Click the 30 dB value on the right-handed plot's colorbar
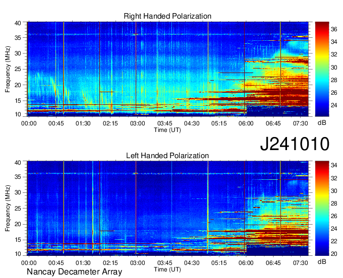The image size is (343, 278). pyautogui.click(x=334, y=67)
